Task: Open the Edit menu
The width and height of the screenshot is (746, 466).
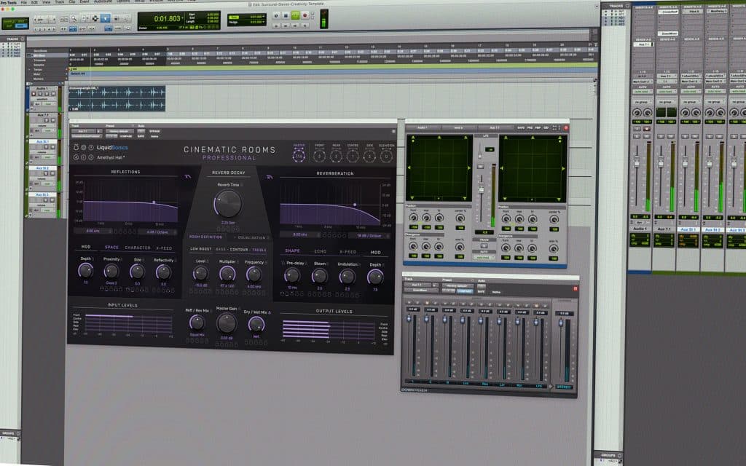Action: tap(34, 2)
